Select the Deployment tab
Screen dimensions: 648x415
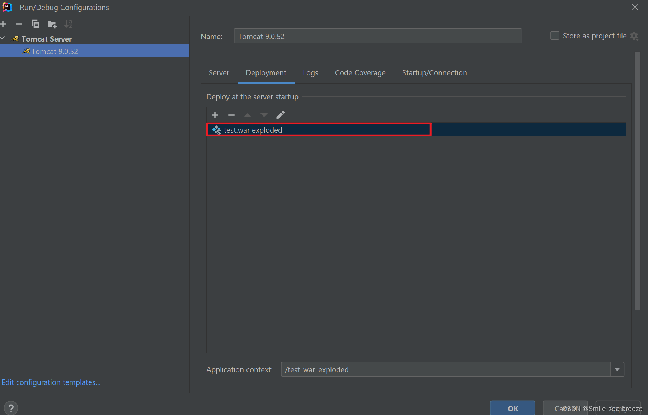(266, 73)
